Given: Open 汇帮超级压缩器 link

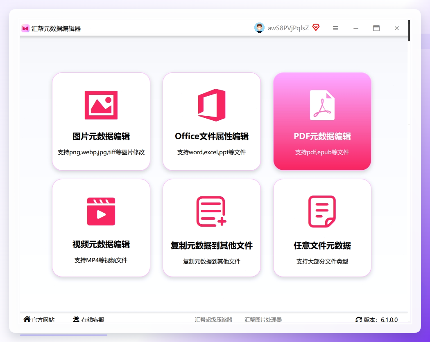Looking at the screenshot, I should tap(213, 319).
